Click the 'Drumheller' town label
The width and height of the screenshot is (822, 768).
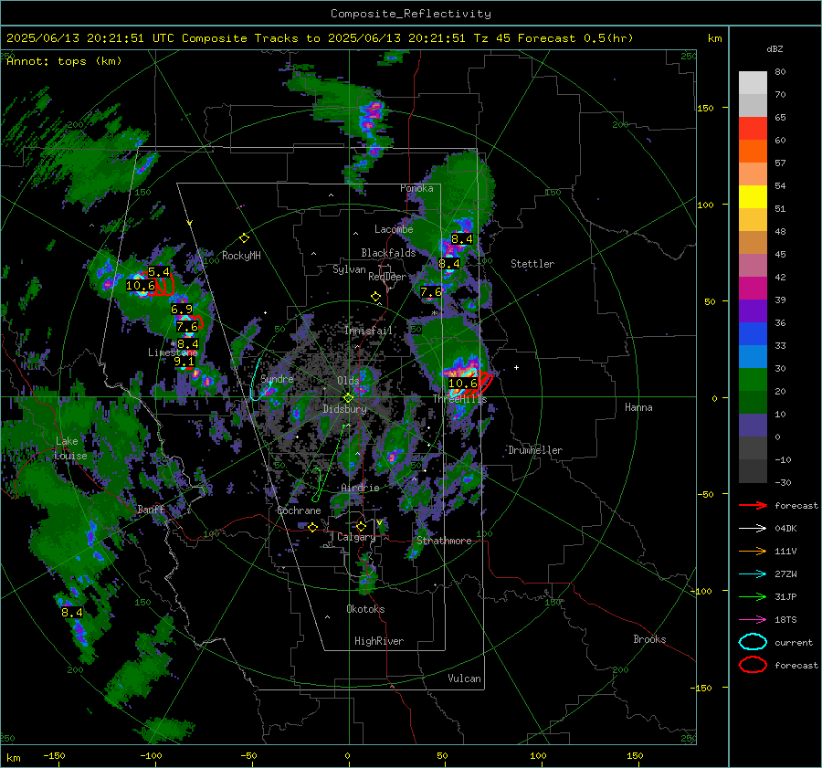[535, 450]
